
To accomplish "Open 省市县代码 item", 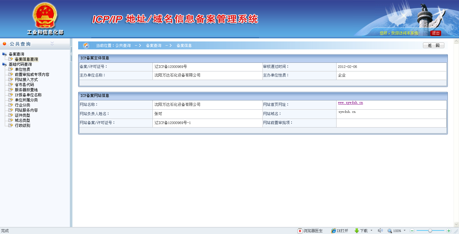I will 24,85.
